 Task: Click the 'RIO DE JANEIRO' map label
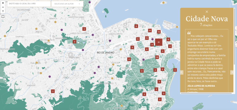[x=105, y=53]
